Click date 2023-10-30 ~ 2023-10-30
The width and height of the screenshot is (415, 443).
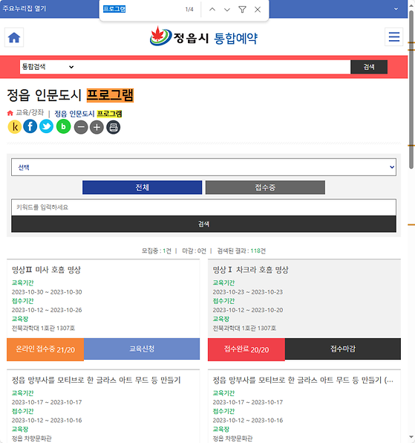[x=47, y=292]
